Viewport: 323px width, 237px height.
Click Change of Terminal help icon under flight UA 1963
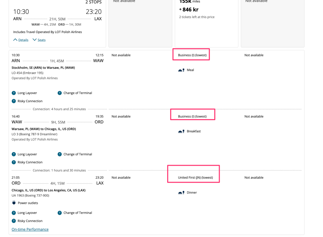click(x=60, y=213)
